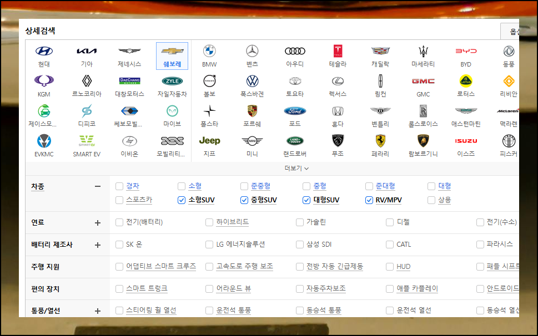Select the Toyota (토요타) brand icon
The image size is (538, 336).
pyautogui.click(x=295, y=81)
